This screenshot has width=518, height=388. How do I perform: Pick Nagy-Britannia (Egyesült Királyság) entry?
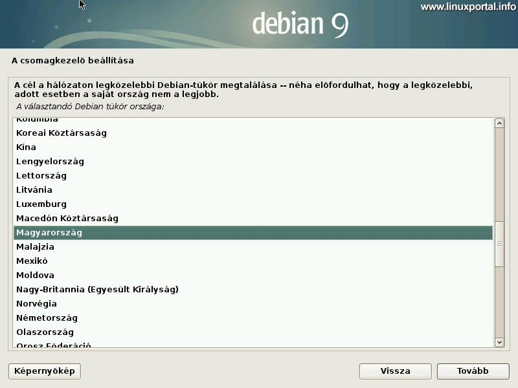[x=253, y=289]
